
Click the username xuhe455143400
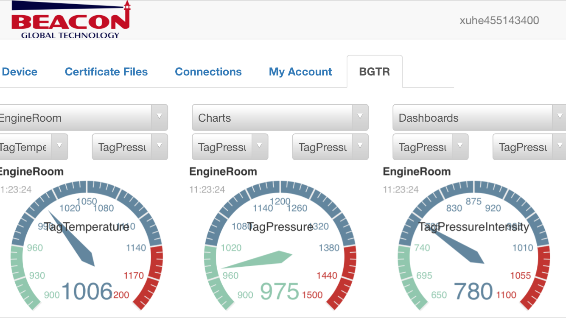click(x=499, y=20)
